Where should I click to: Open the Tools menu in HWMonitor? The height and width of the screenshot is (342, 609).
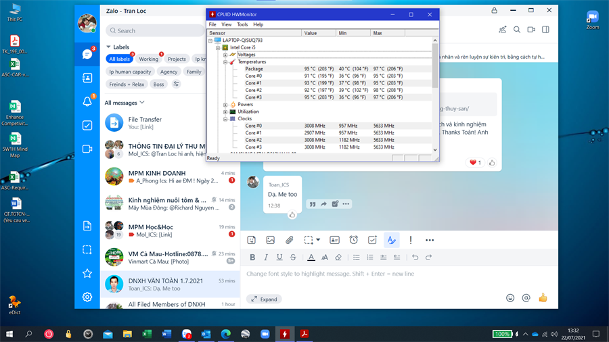pos(242,24)
